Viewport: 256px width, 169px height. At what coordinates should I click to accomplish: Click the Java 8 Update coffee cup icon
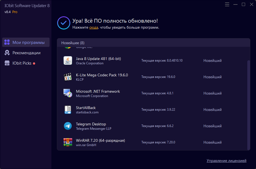click(x=68, y=61)
